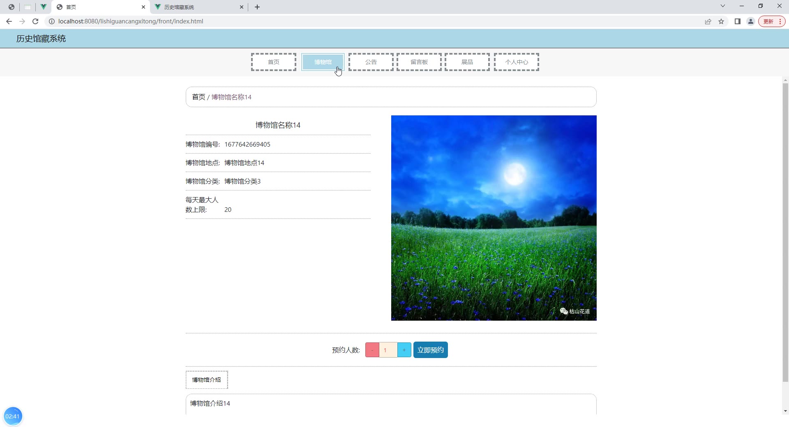The width and height of the screenshot is (789, 427).
Task: Decrease reservation count with minus button
Action: click(x=372, y=350)
